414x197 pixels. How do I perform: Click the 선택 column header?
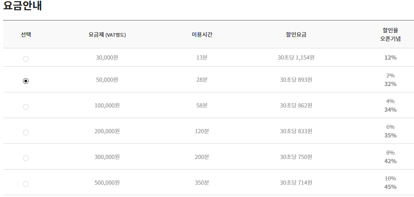click(26, 35)
